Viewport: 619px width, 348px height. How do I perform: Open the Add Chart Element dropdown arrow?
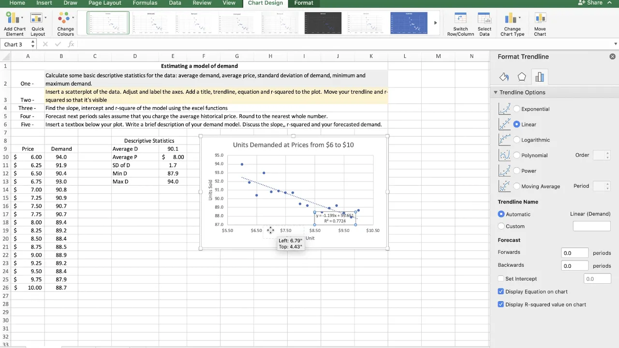coord(22,18)
